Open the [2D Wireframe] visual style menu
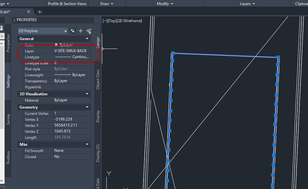This screenshot has width=308, height=189. click(x=129, y=21)
